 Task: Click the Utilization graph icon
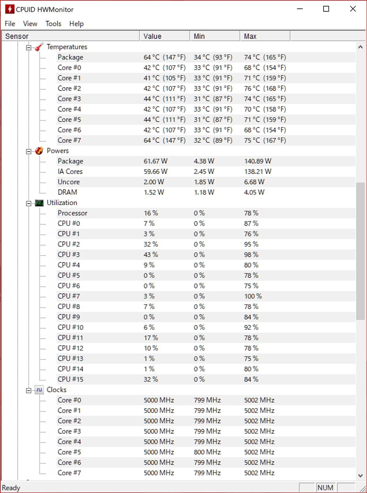point(39,203)
